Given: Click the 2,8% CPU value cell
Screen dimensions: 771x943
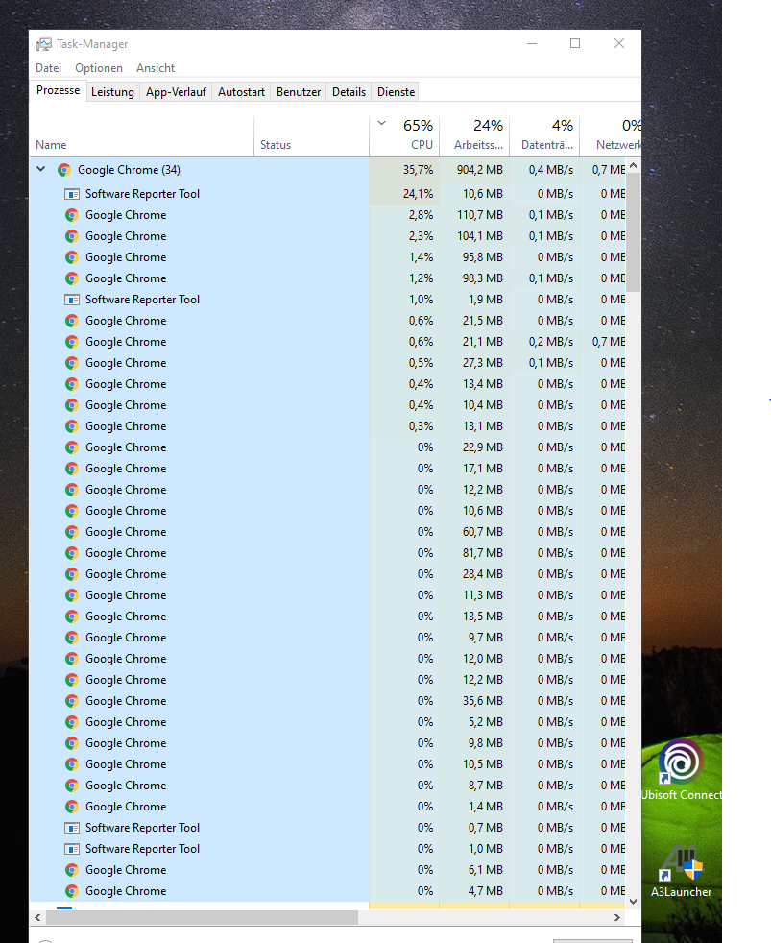Looking at the screenshot, I should [404, 215].
